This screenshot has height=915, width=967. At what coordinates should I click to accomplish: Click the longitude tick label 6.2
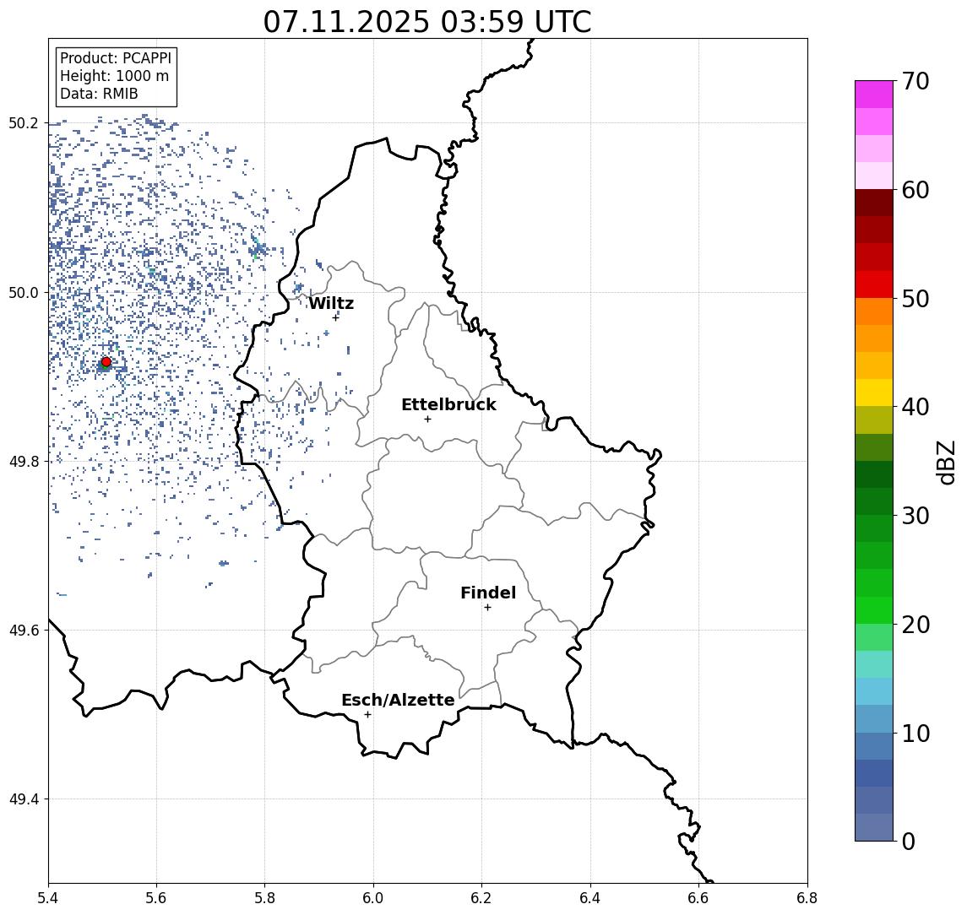(x=481, y=898)
